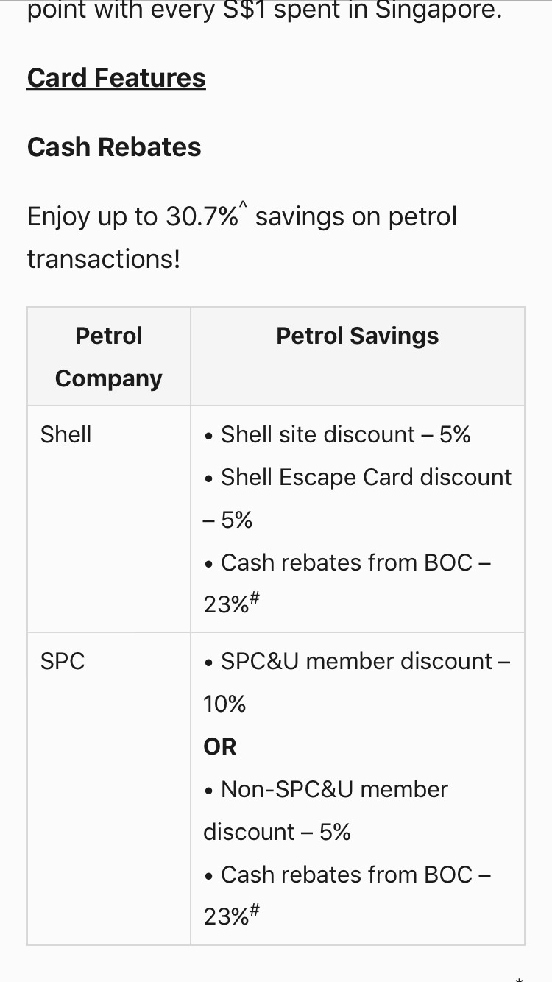
Task: Click the Card Features underlined heading
Action: [x=116, y=78]
